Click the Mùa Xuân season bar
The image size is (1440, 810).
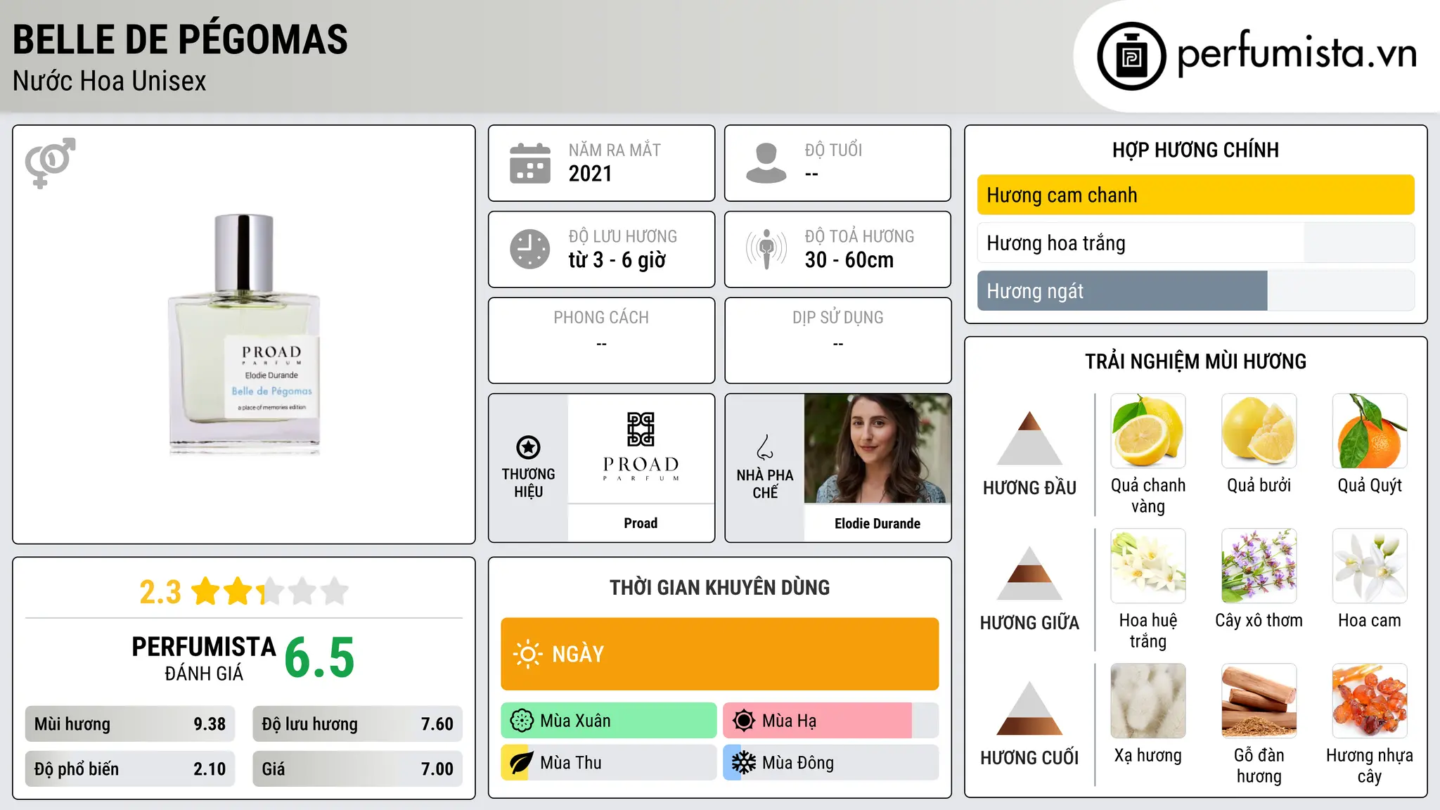coord(609,721)
